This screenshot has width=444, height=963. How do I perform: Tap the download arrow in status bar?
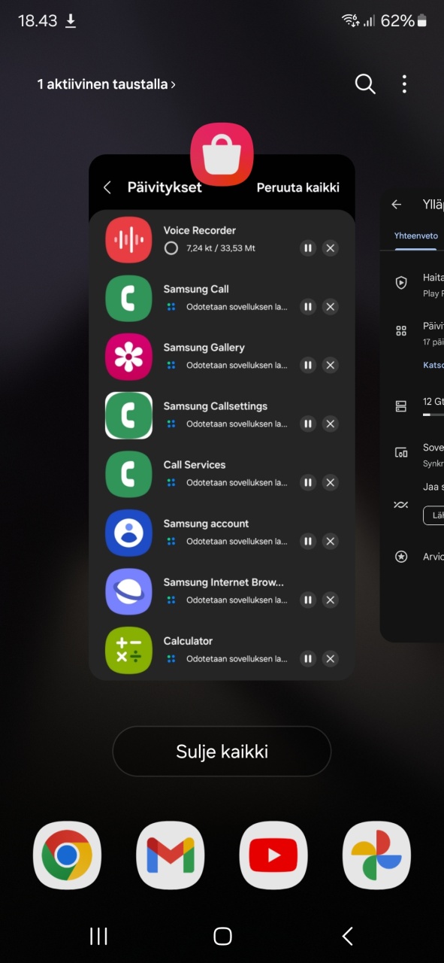[x=71, y=21]
